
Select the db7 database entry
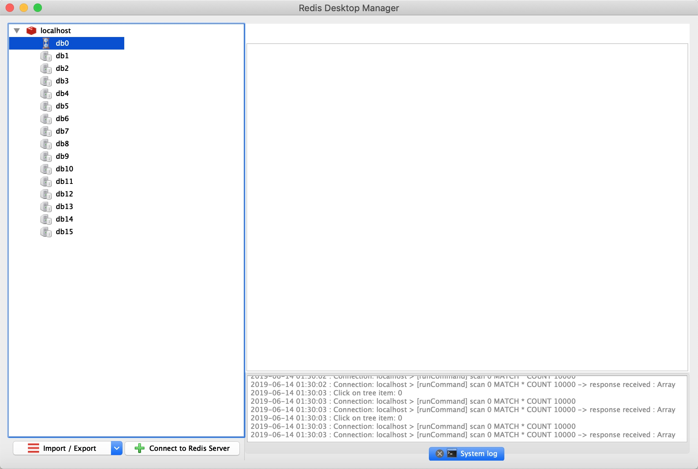coord(62,131)
